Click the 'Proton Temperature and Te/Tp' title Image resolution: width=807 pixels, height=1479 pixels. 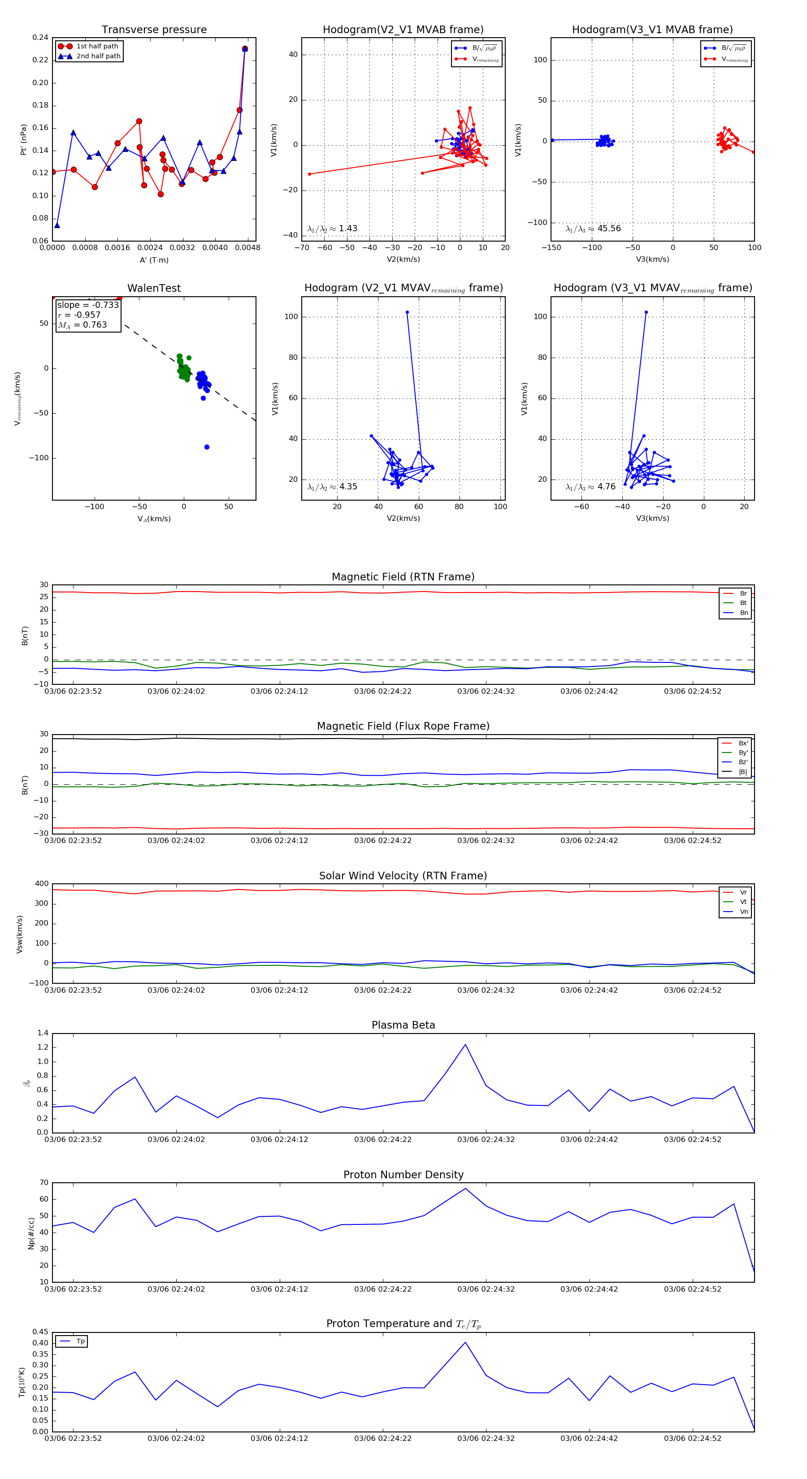click(403, 1324)
